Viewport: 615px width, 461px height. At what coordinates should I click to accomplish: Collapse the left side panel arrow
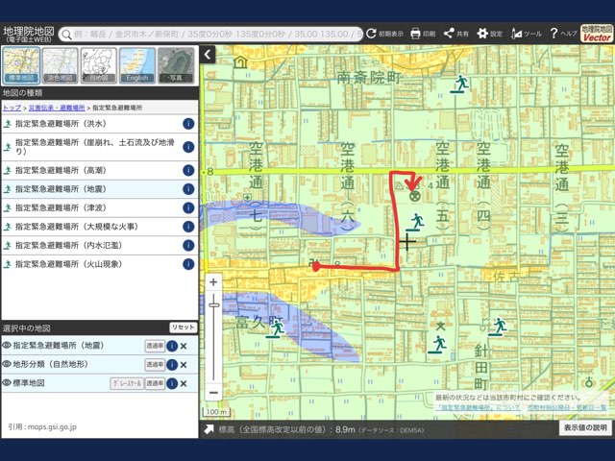[x=208, y=55]
